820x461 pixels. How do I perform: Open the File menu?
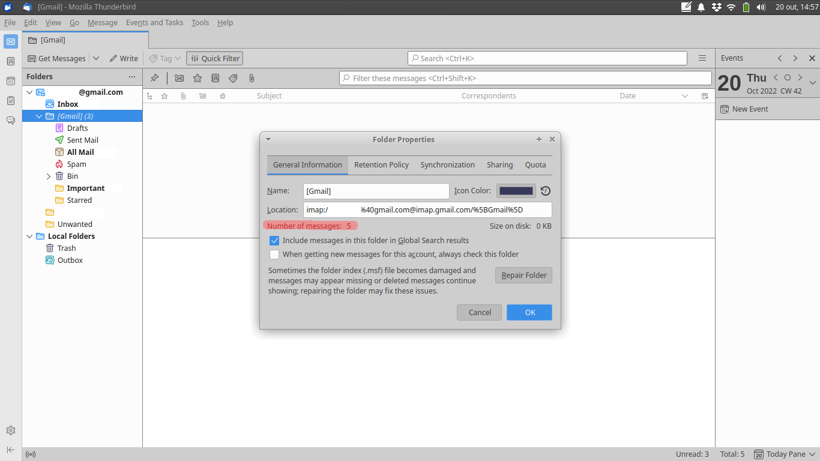tap(10, 23)
